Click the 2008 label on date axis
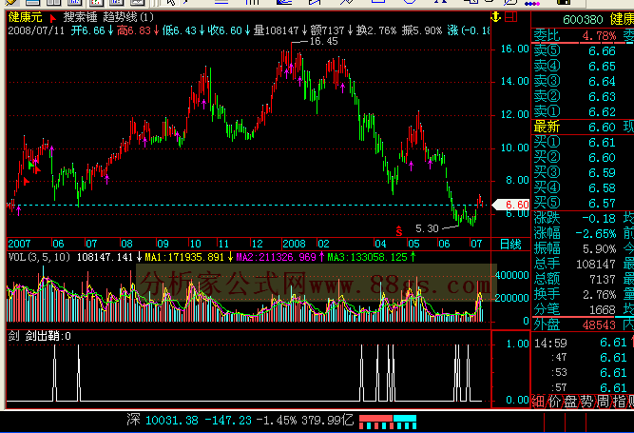The width and height of the screenshot is (634, 433). [294, 244]
